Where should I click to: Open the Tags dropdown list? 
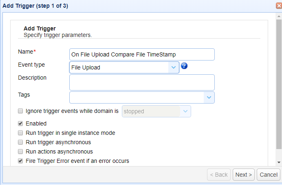click(209, 97)
